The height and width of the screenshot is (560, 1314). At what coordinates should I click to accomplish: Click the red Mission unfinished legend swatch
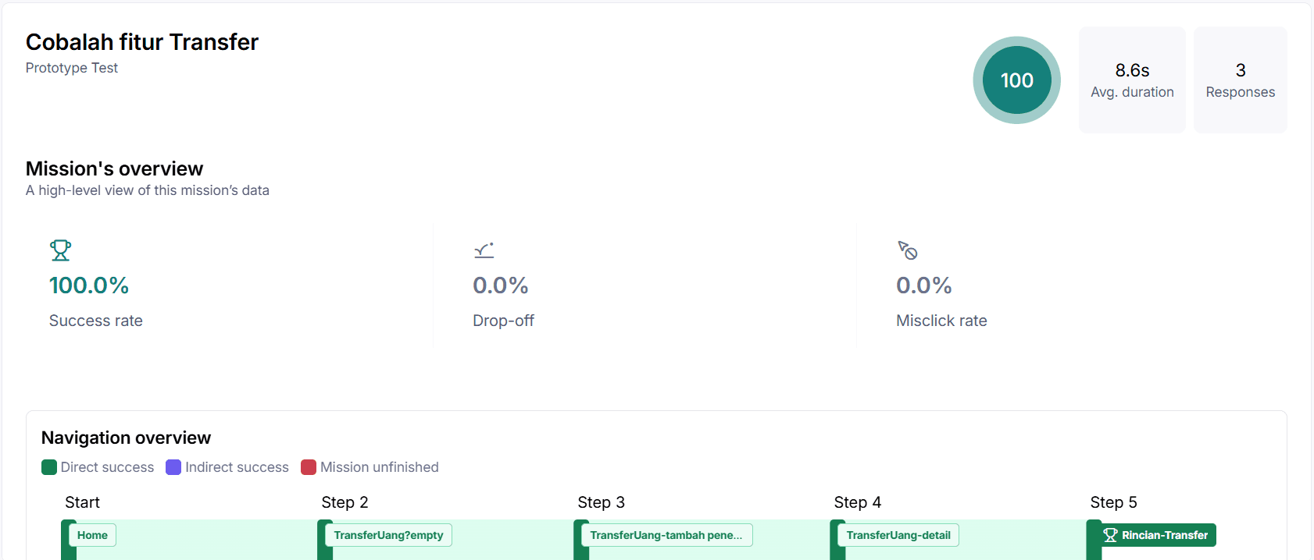coord(309,467)
